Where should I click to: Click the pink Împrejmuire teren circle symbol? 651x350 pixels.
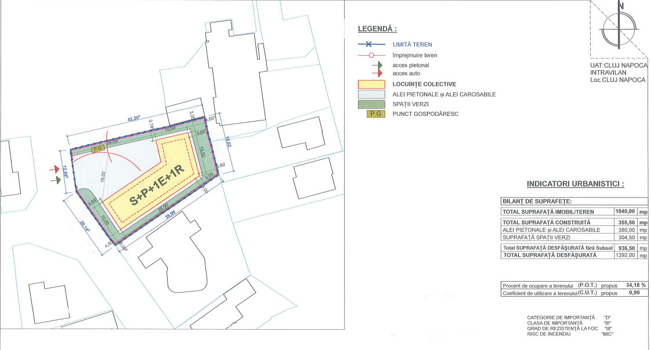tap(372, 56)
